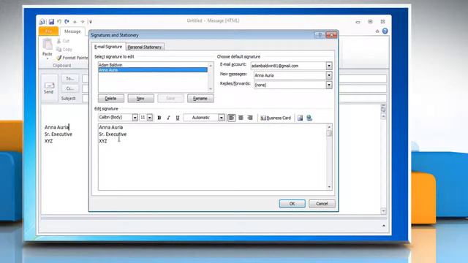Screen dimensions: 468x263
Task: Click Previous Item arrow in Quick Access Toolbar
Action: [x=75, y=22]
